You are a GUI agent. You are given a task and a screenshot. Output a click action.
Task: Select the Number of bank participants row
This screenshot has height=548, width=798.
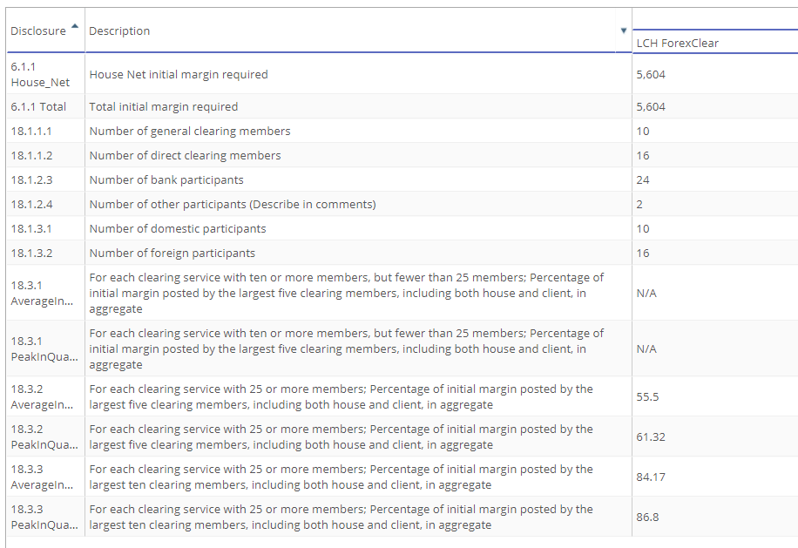(x=402, y=179)
